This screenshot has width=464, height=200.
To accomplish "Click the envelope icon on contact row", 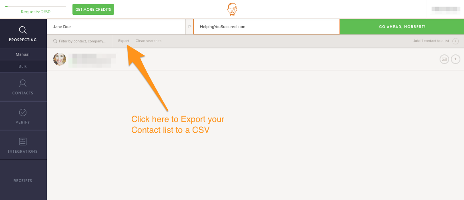I will click(444, 59).
